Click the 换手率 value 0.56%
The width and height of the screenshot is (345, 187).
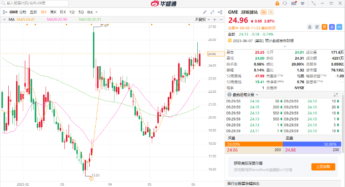pyautogui.click(x=259, y=64)
